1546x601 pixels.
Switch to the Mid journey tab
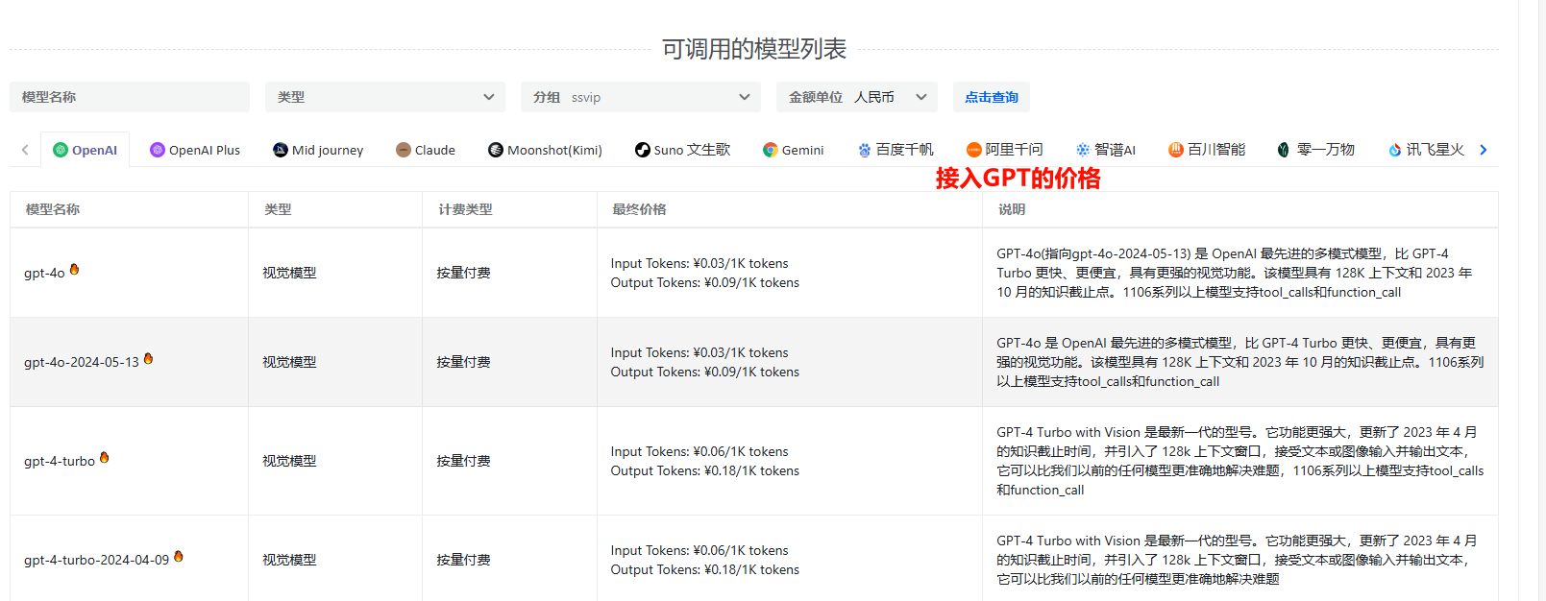pyautogui.click(x=318, y=150)
